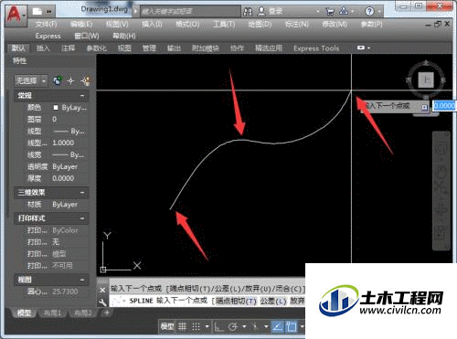This screenshot has height=339, width=457.
Task: Open the Help question mark icon
Action: [x=369, y=12]
